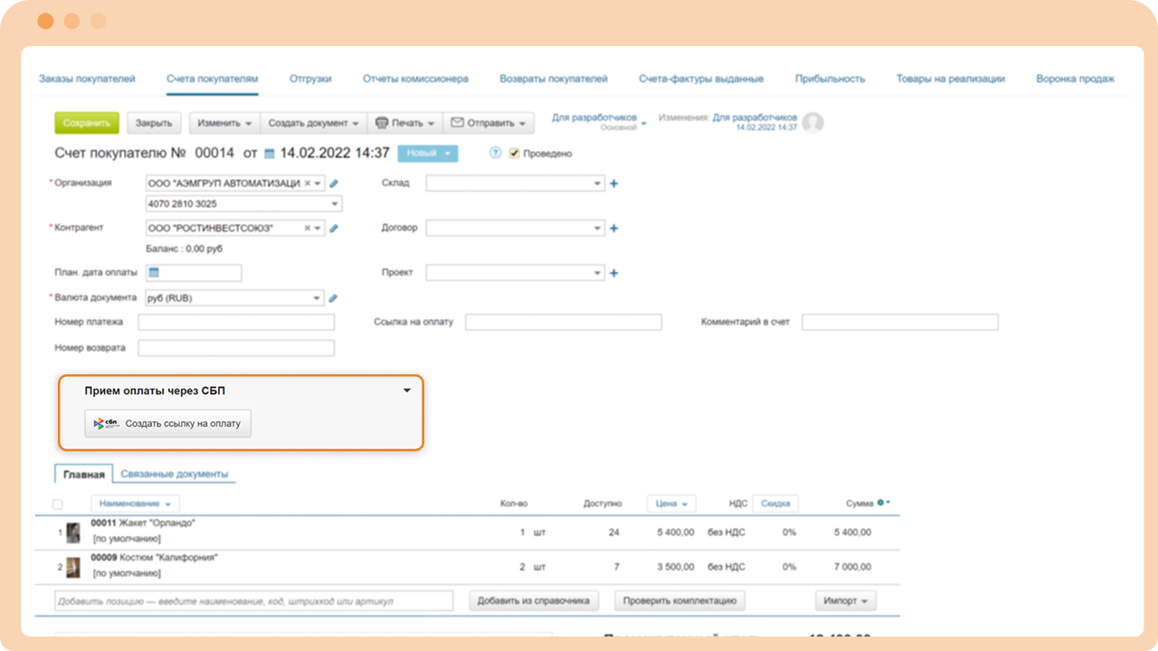
Task: Focus the Комментарий в счет input field
Action: [900, 322]
